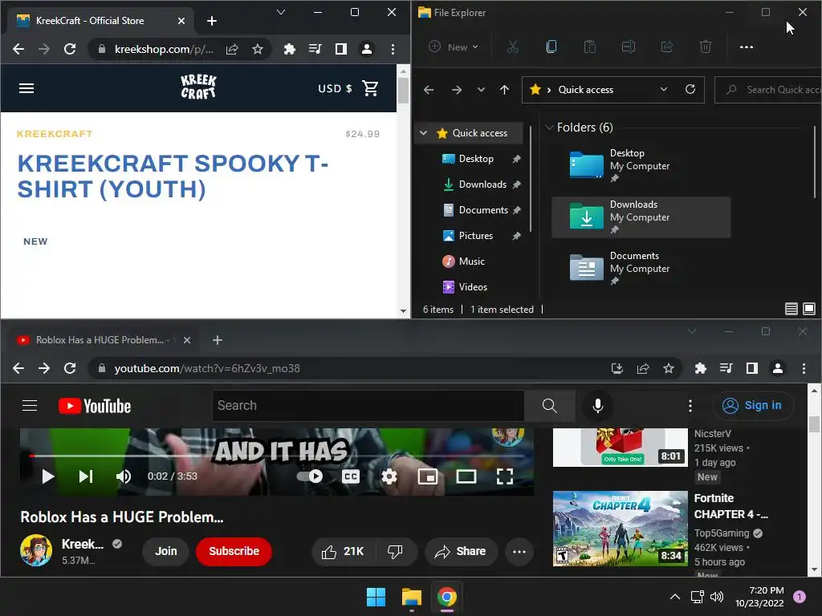
Task: Click the Join button
Action: 165,552
